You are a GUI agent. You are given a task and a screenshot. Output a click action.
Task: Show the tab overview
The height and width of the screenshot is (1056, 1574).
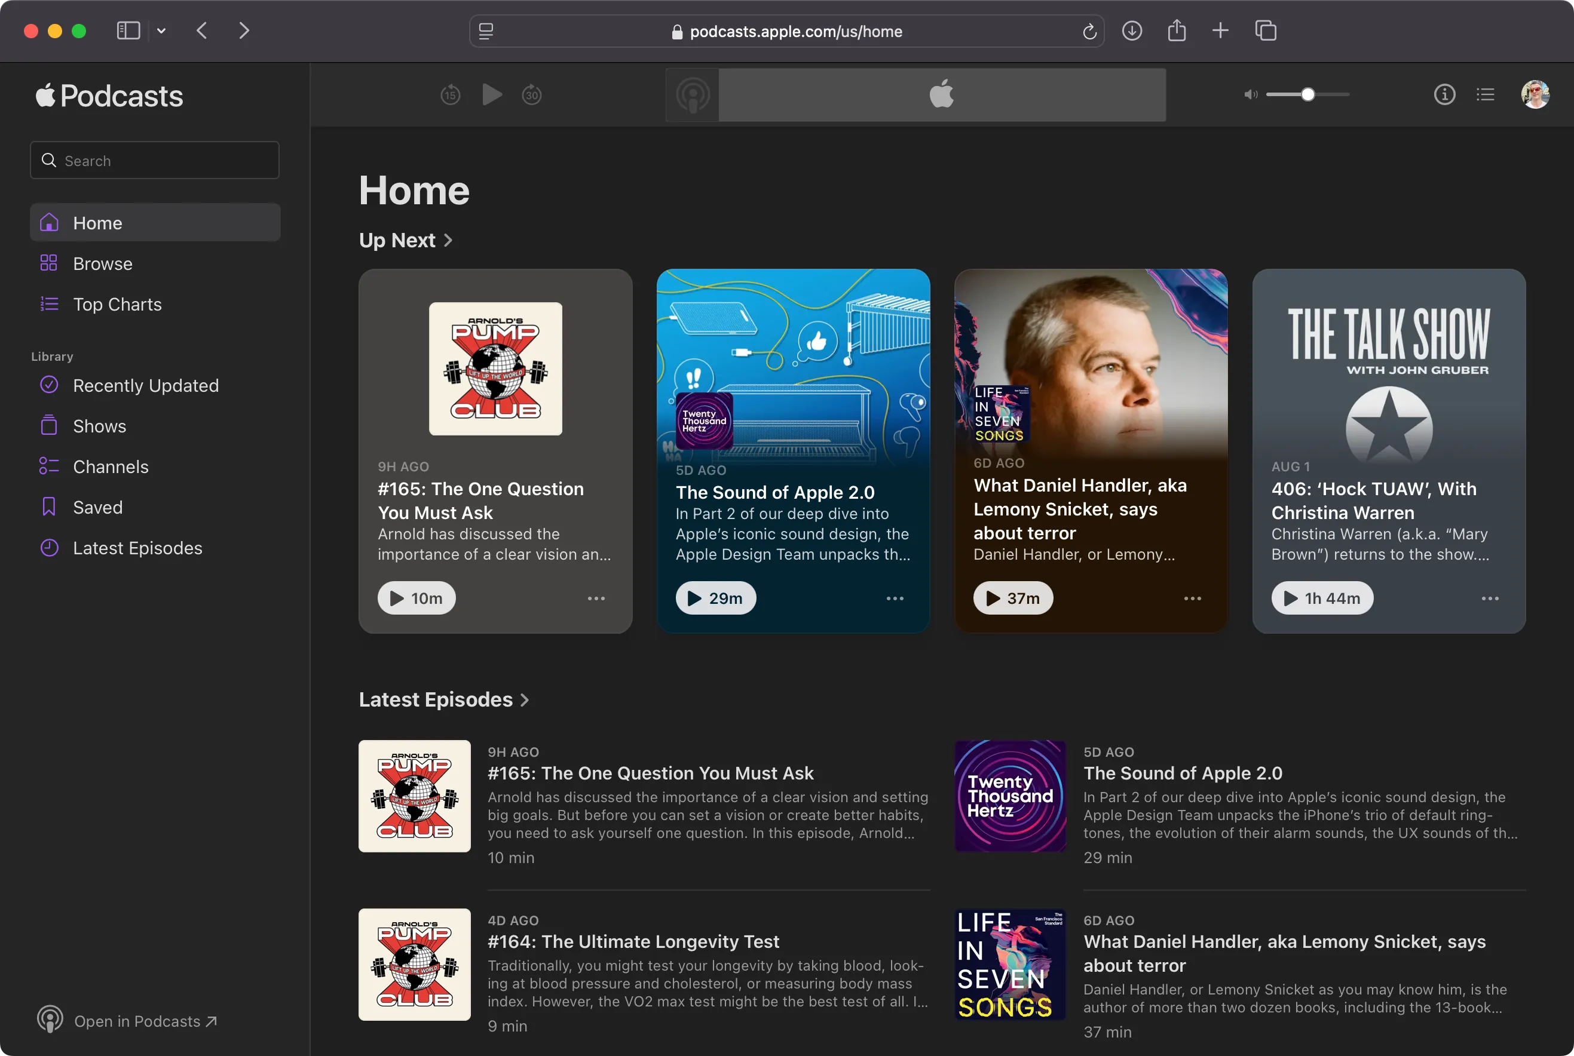1266,31
